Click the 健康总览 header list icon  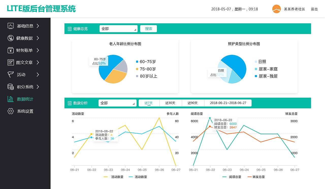[70, 29]
